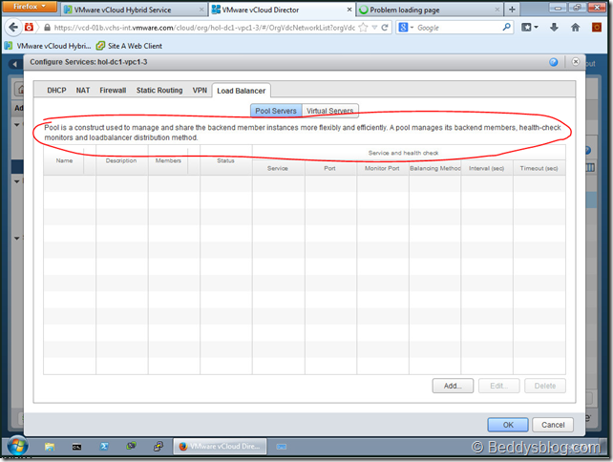Close the Configure Services dialog
The width and height of the screenshot is (613, 462).
coord(576,62)
